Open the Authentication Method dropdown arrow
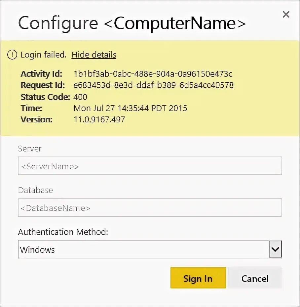The height and width of the screenshot is (307, 300). tap(275, 249)
